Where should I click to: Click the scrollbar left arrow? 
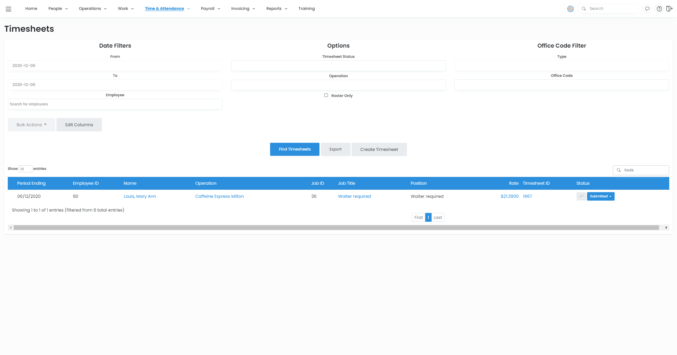point(11,228)
